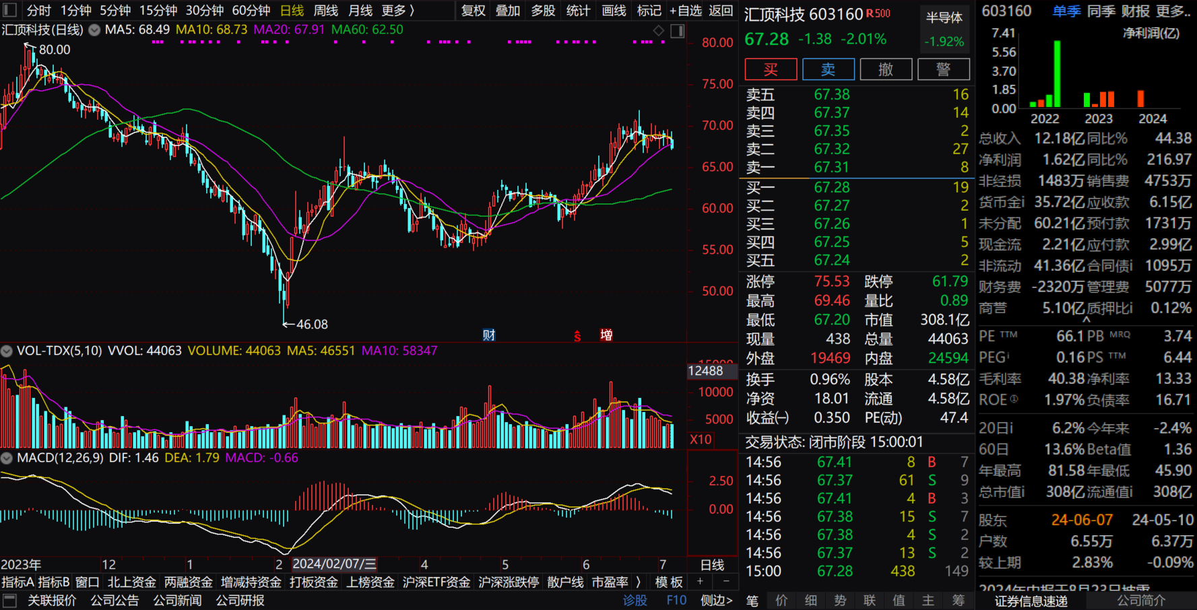1197x610 pixels.
Task: Open 公司新闻 company news
Action: tap(177, 600)
